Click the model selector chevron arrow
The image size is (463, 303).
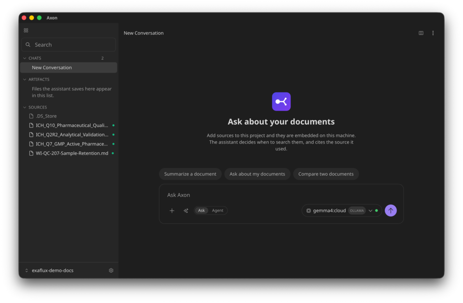(x=370, y=211)
